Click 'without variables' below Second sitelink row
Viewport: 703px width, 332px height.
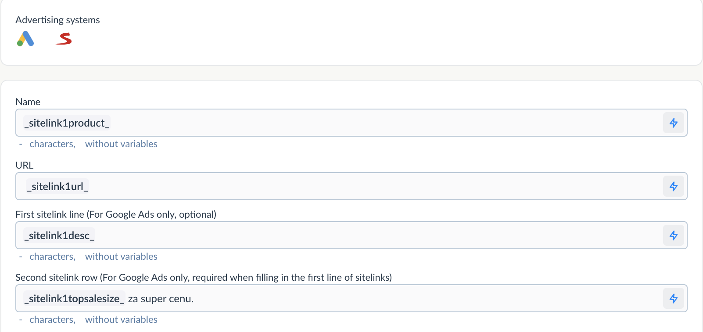[x=121, y=320]
